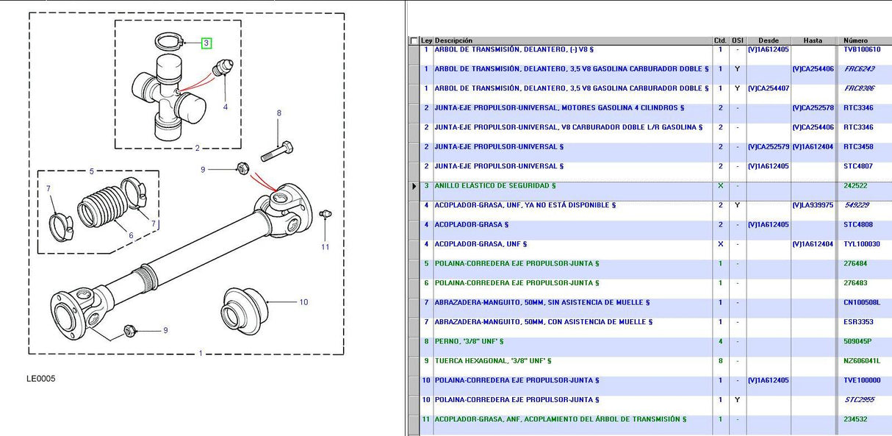Click the Desde column header

pos(768,40)
